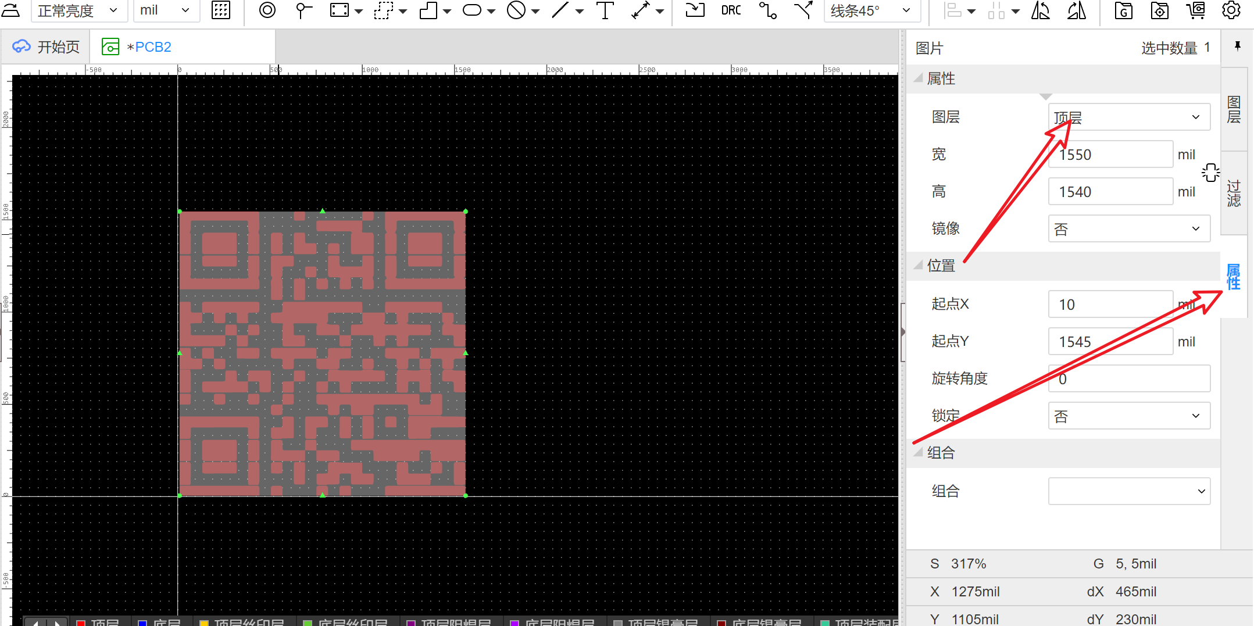Select the Text tool
1254x626 pixels.
pos(605,10)
